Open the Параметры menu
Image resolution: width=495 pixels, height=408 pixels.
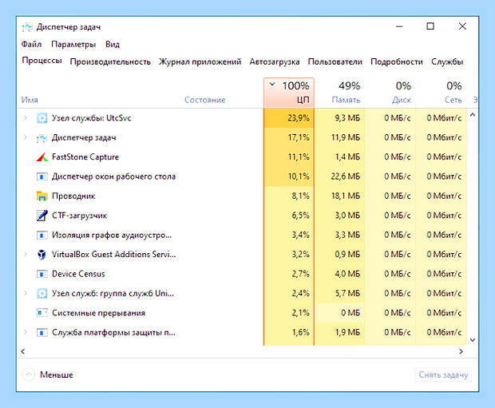coord(73,44)
